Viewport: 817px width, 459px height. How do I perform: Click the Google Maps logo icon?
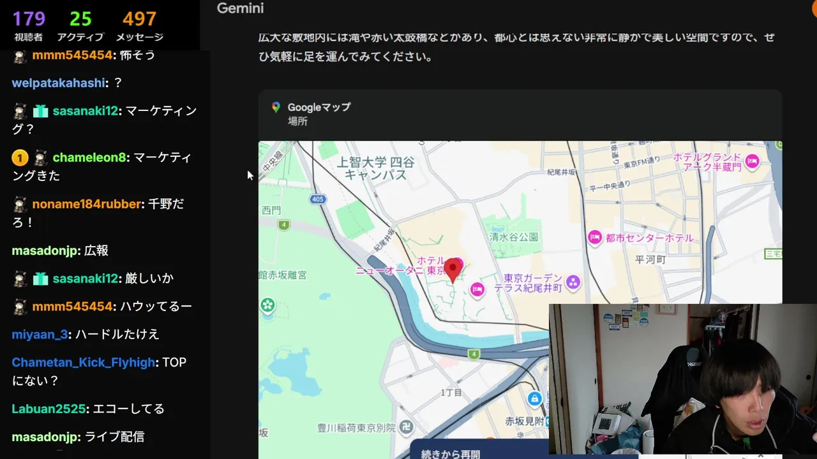click(x=276, y=107)
